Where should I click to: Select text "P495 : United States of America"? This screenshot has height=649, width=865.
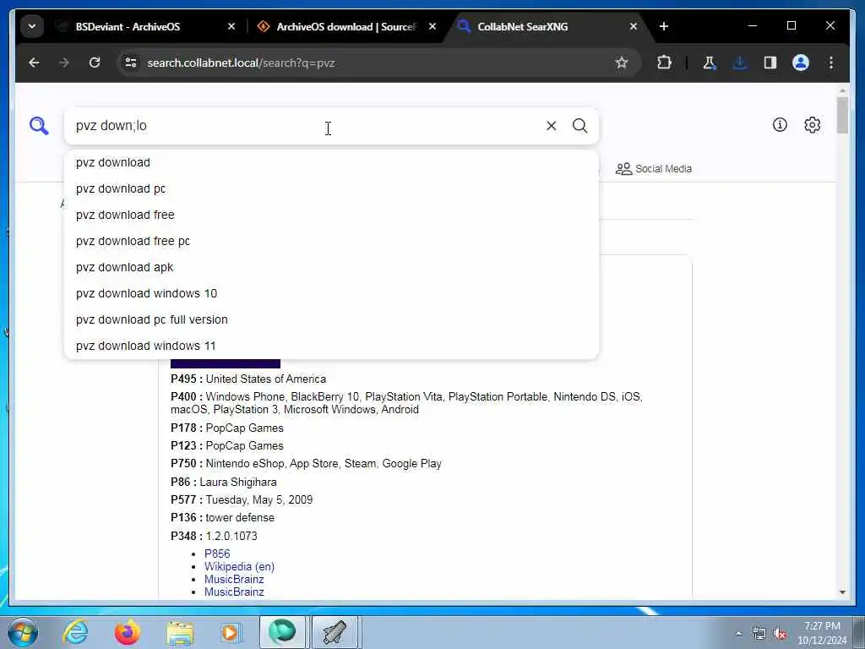[248, 379]
